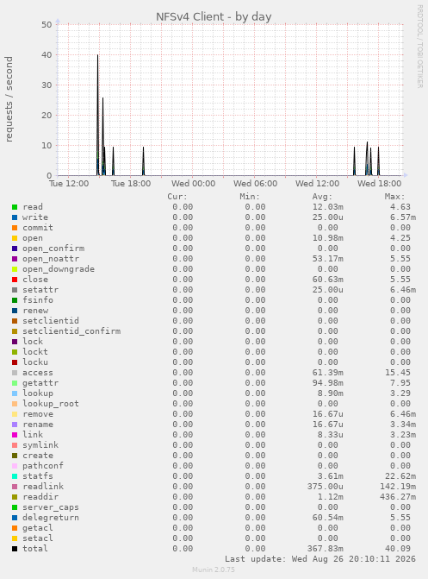Click the tallest spike near 40 requests

coord(97,55)
